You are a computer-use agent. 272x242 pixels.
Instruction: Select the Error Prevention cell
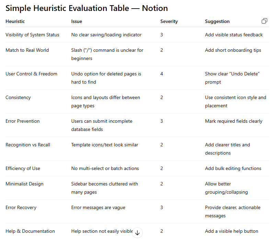point(23,121)
